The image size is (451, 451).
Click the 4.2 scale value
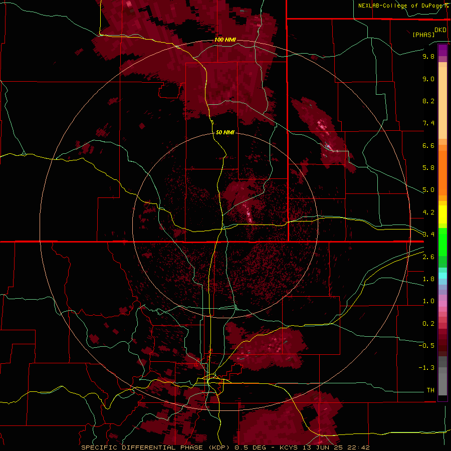coord(428,212)
